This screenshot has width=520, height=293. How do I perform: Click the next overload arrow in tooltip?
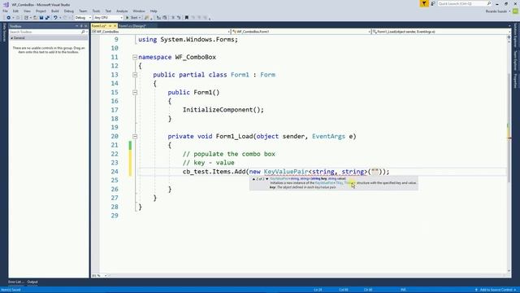[x=267, y=179]
